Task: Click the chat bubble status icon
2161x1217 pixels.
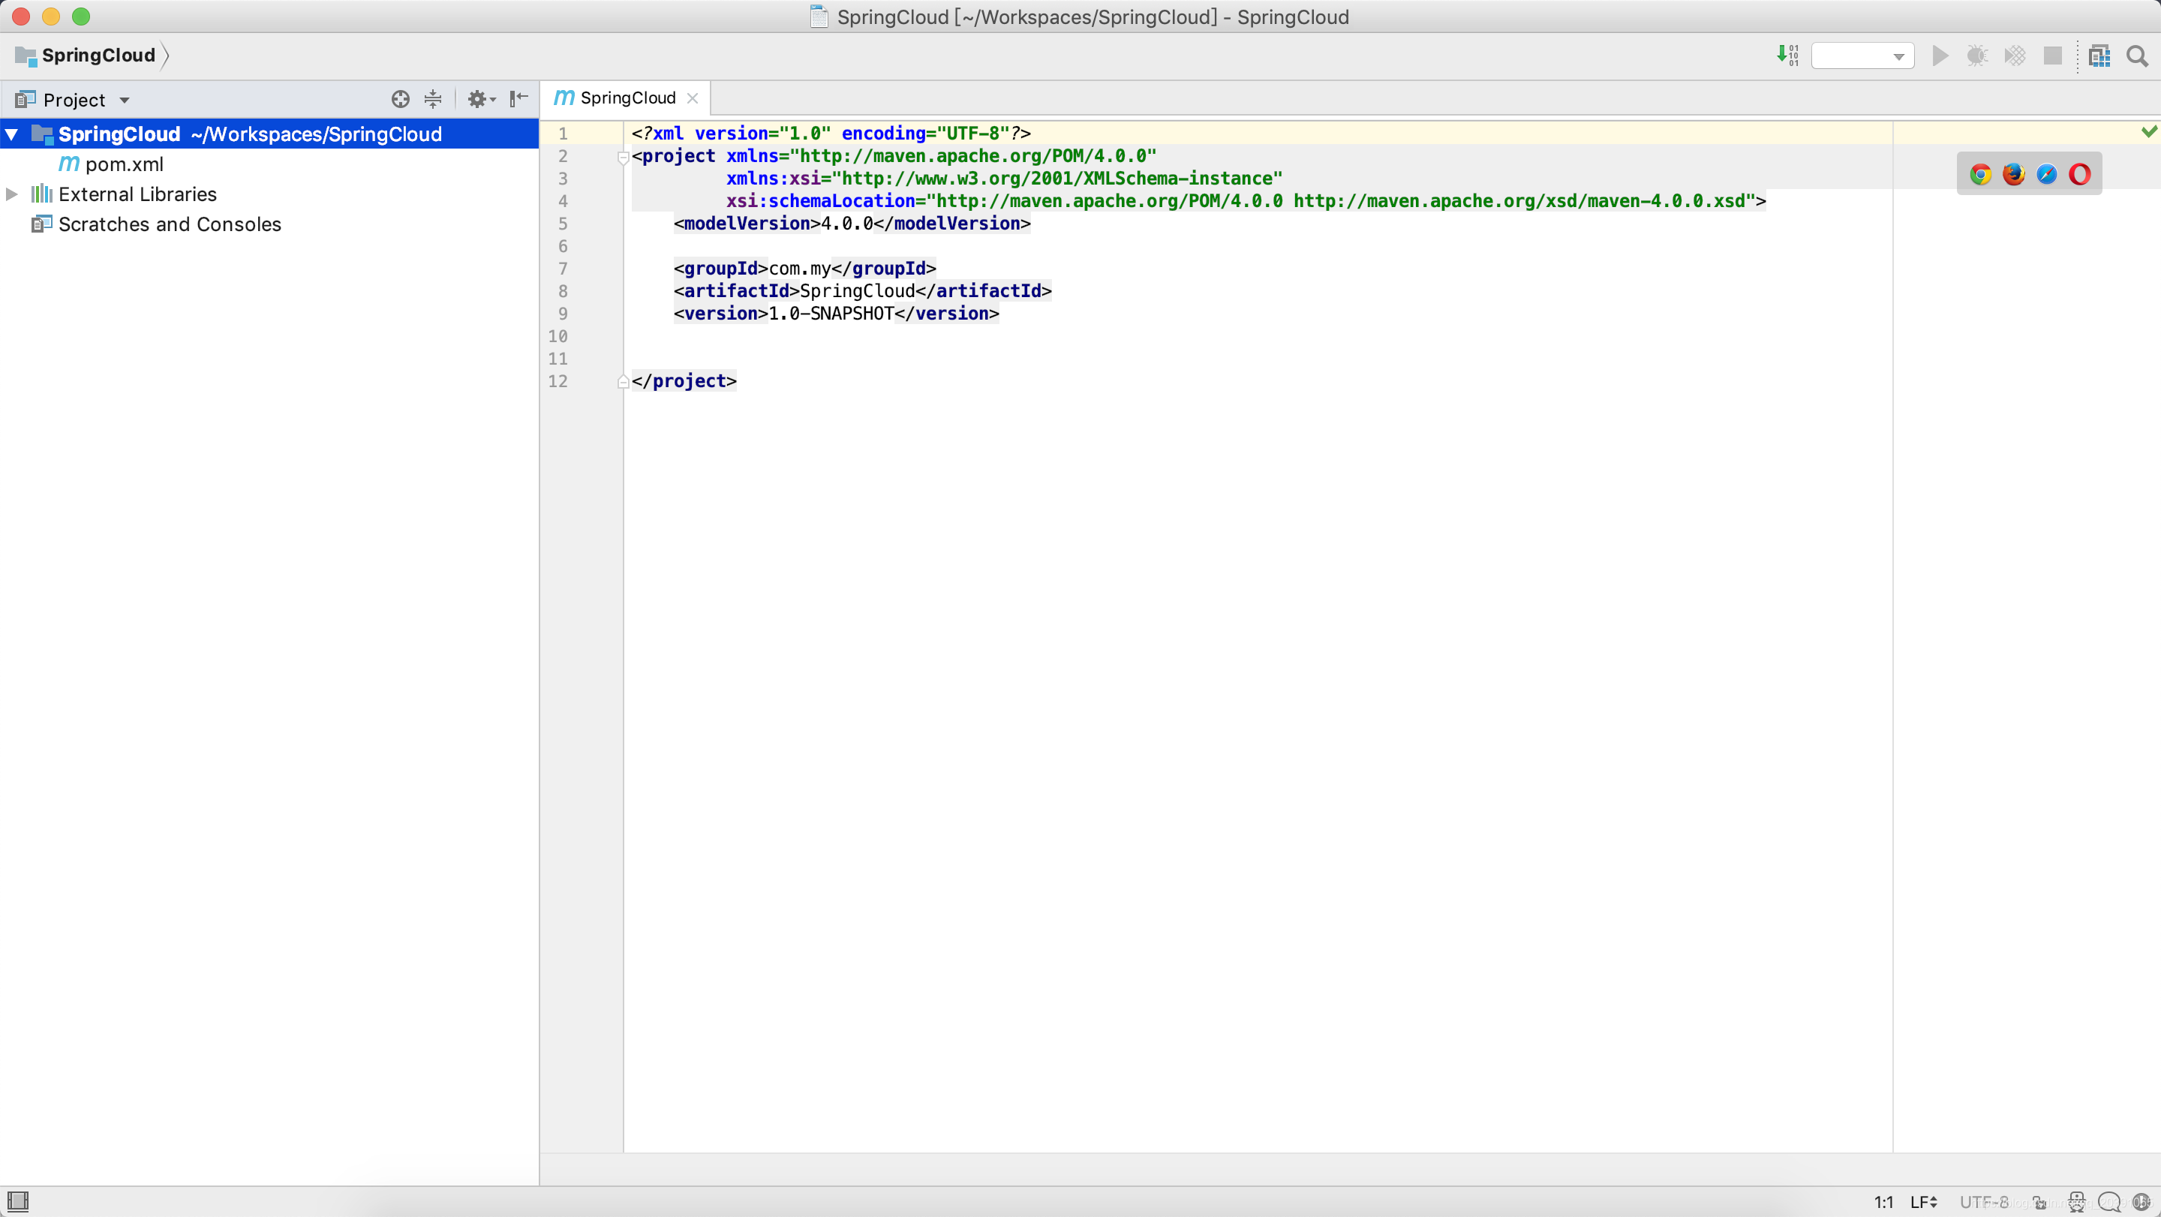Action: [2109, 1202]
